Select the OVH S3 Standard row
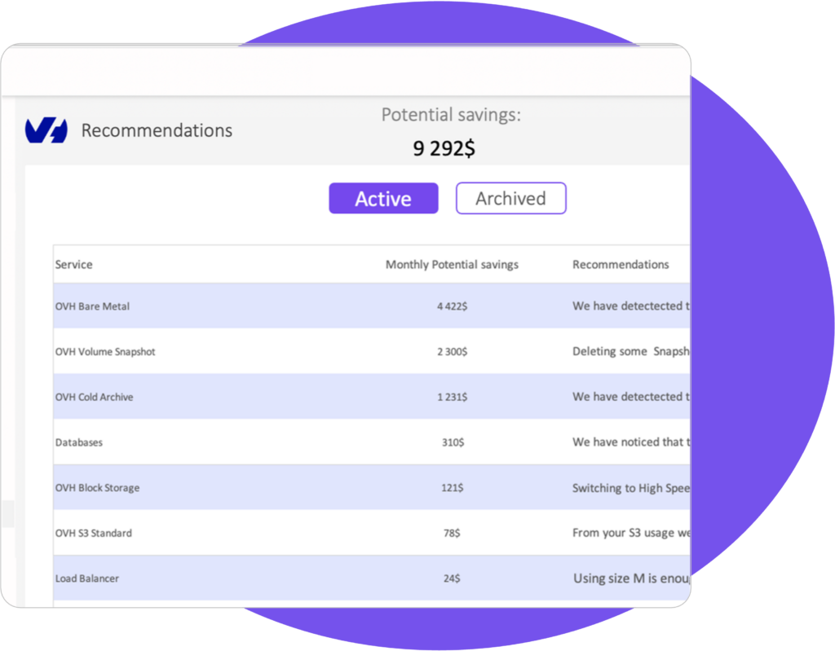This screenshot has width=835, height=651. pos(372,533)
